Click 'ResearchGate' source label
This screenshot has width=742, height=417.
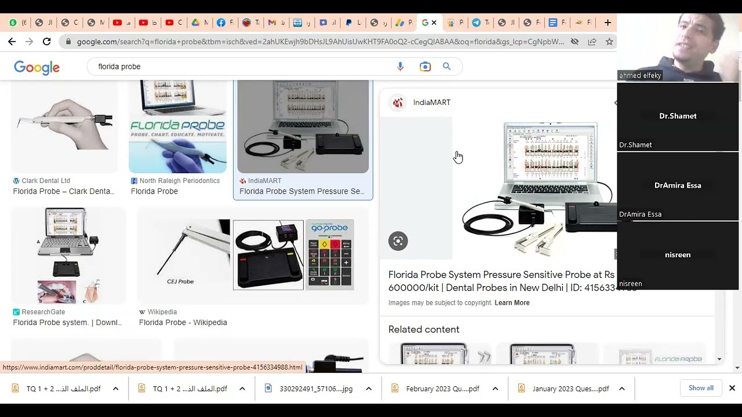43,312
